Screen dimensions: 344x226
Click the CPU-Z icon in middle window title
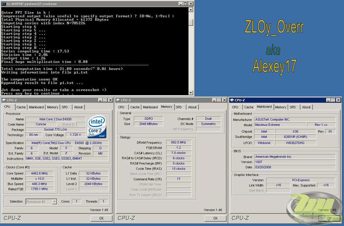click(x=118, y=100)
